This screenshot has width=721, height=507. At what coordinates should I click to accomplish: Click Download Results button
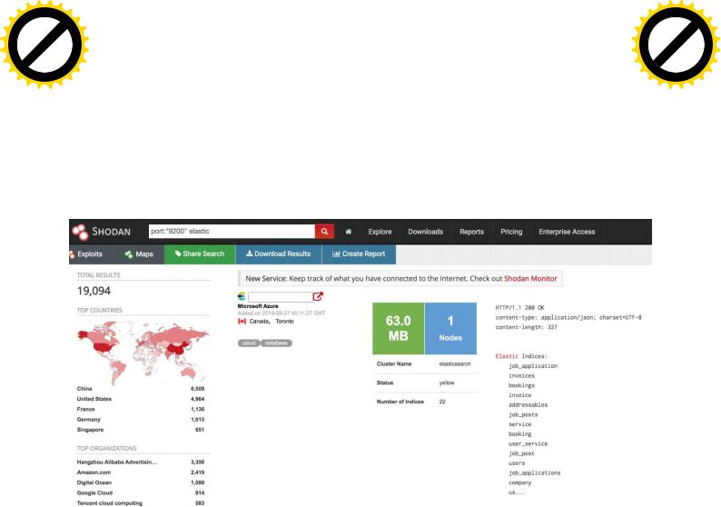pos(278,254)
